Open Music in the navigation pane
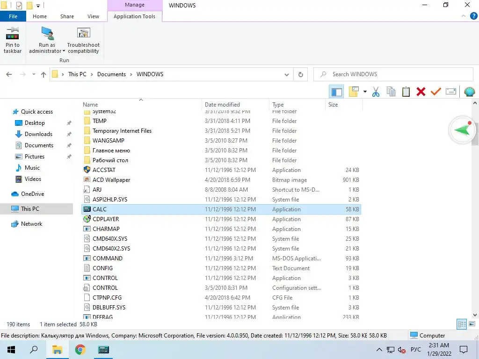Viewport: 479px width, 359px height. (32, 168)
